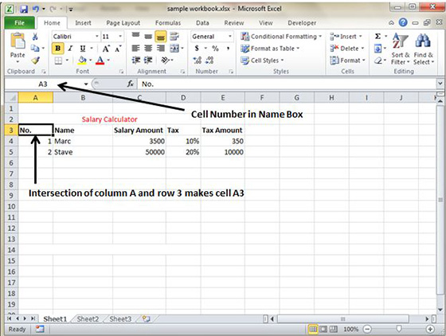
Task: Click the Merge & Center icon
Action: point(174,49)
